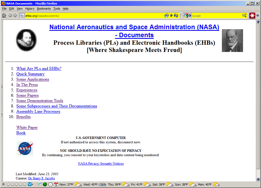Screen dimensions: 261x188
Task: Open NASA Privacy, Security Notices link
Action: (x=101, y=164)
